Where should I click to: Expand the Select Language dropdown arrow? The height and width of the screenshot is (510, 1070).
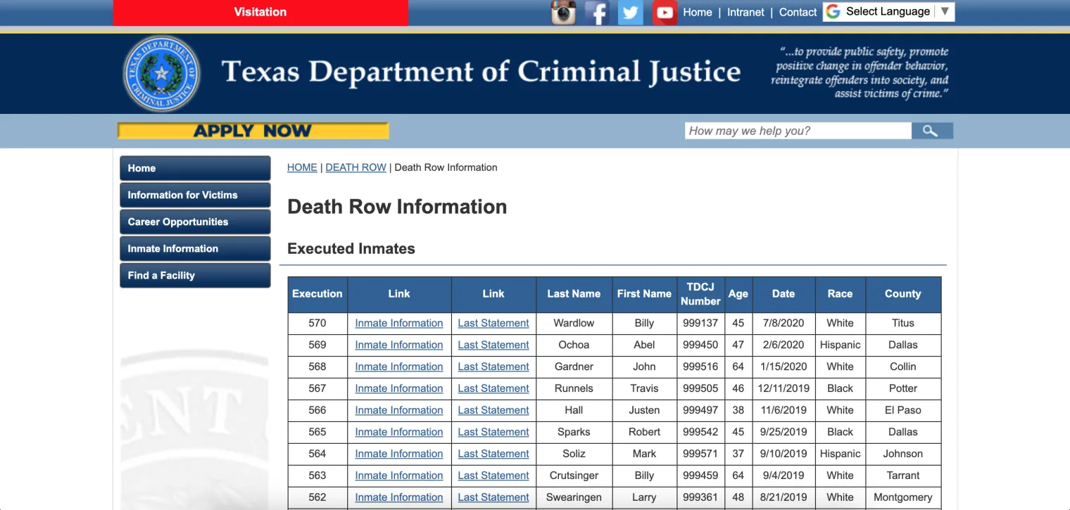[945, 11]
